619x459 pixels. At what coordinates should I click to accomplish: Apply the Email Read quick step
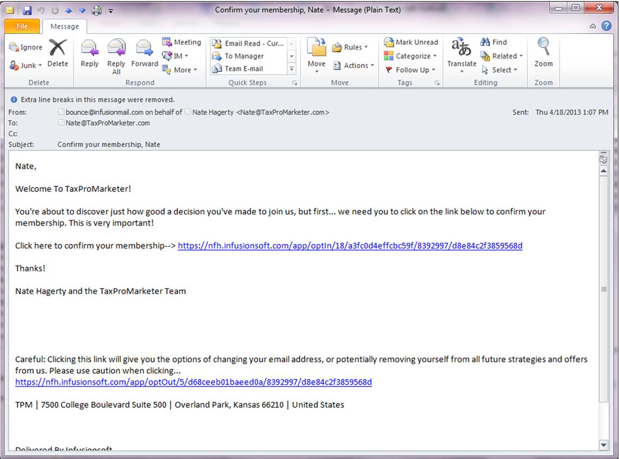[x=249, y=43]
